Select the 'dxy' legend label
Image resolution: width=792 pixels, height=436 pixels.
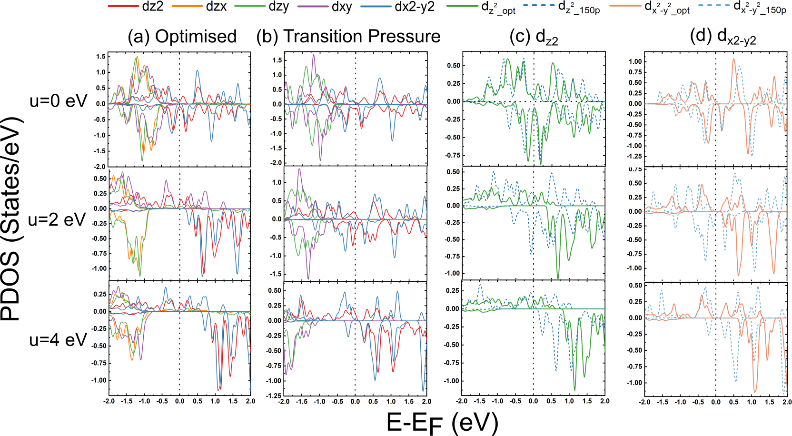(342, 7)
